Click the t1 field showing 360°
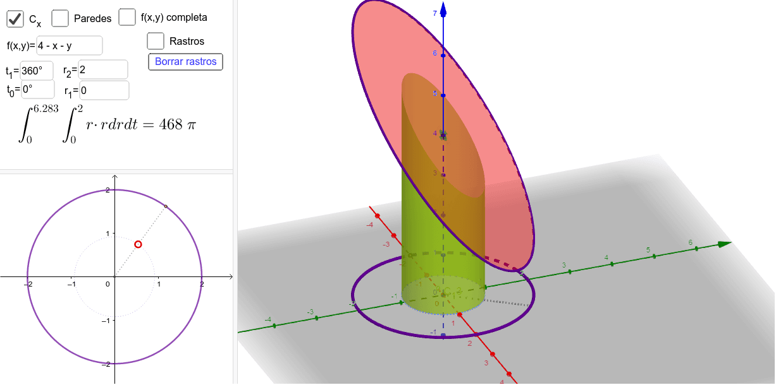Image resolution: width=776 pixels, height=385 pixels. pos(37,70)
